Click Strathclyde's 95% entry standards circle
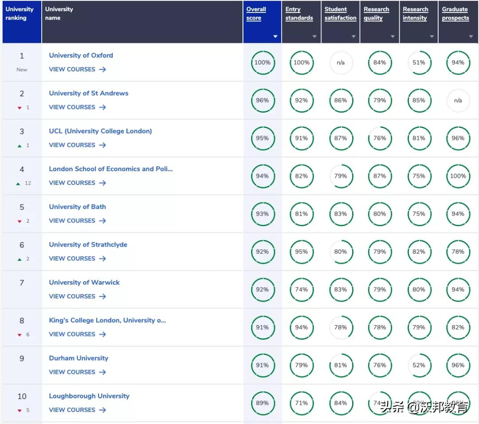479x424 pixels. (x=302, y=252)
